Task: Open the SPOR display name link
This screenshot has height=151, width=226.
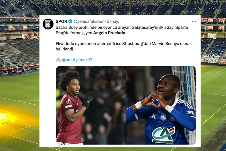Action: click(61, 21)
